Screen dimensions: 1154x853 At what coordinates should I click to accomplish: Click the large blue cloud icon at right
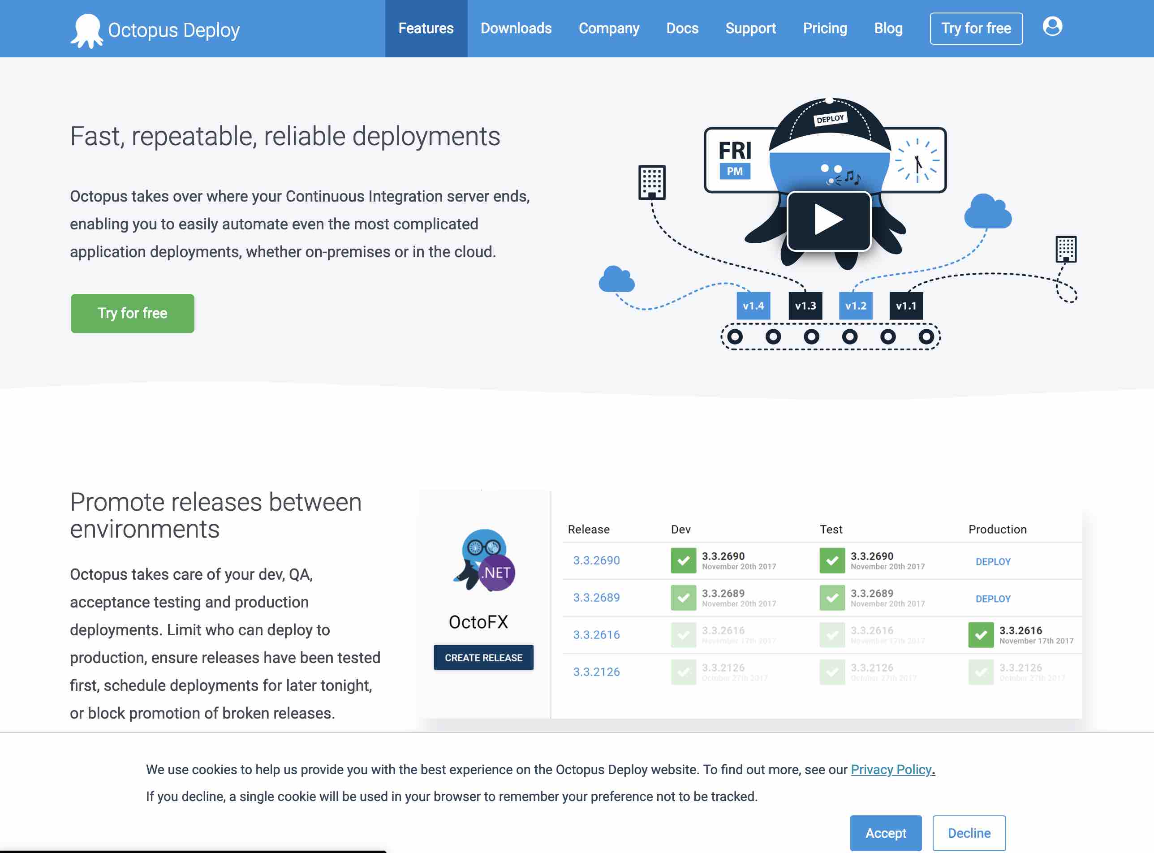tap(987, 212)
